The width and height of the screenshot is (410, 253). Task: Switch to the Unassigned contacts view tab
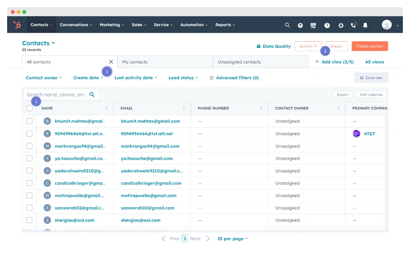click(x=239, y=61)
